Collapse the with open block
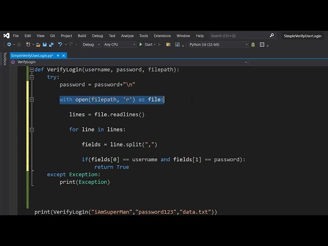This screenshot has width=328, height=246. [32, 100]
